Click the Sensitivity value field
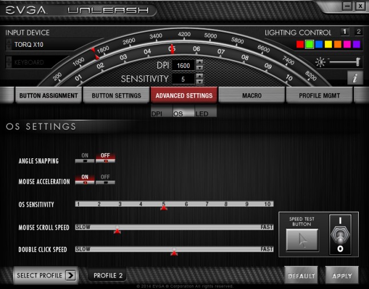Screen dimensions: 369x289 click(x=183, y=79)
